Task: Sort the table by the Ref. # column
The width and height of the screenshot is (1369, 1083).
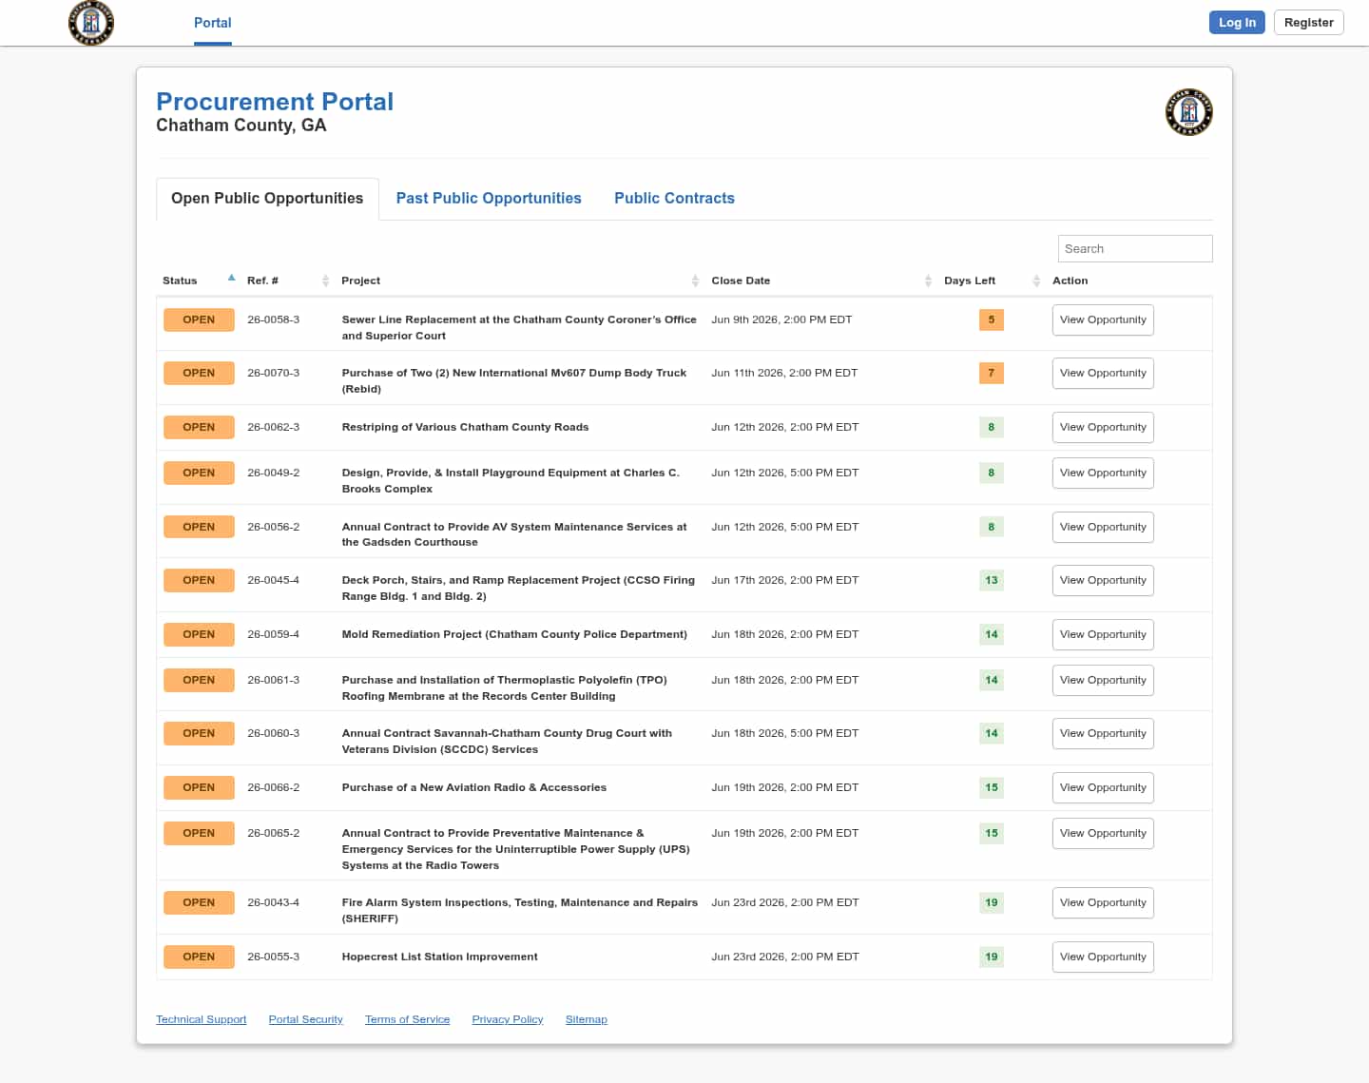Action: [287, 280]
